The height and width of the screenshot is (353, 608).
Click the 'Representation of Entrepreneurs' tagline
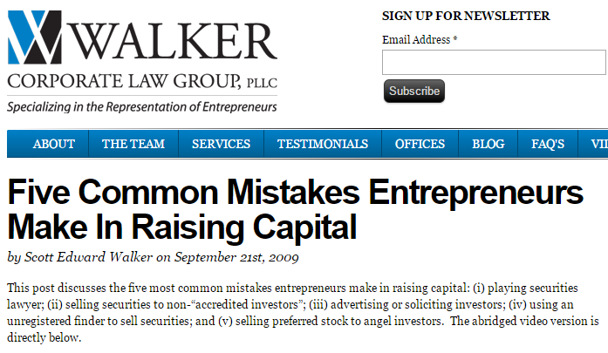point(142,106)
